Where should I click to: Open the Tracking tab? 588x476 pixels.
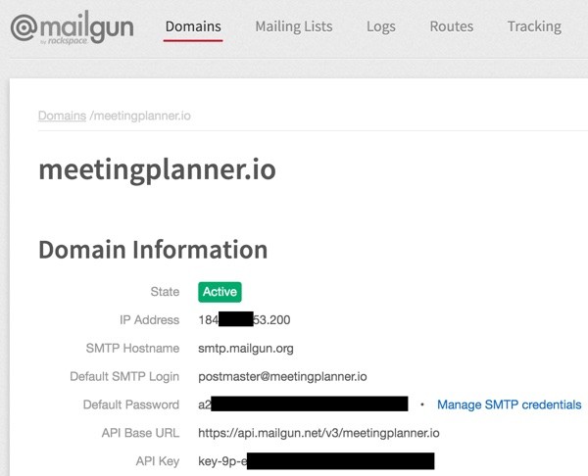534,27
